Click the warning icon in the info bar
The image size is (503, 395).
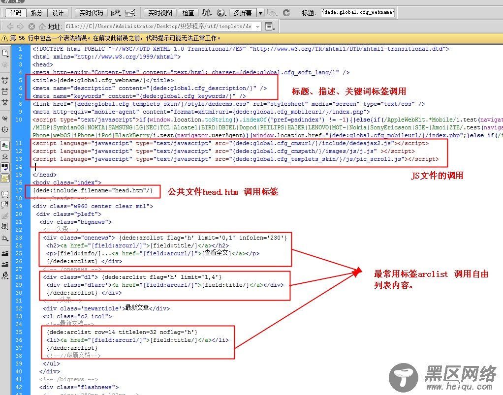coord(4,38)
